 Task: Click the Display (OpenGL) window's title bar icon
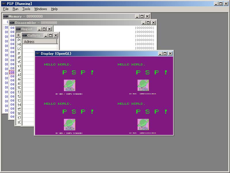[38, 54]
